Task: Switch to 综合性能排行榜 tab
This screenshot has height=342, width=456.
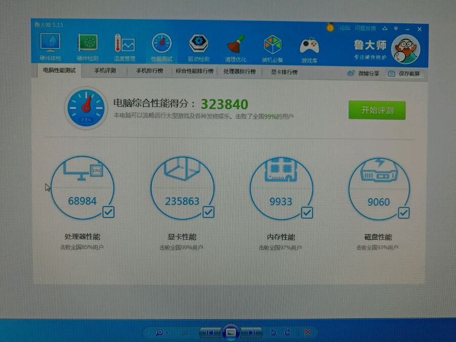Action: [x=195, y=71]
